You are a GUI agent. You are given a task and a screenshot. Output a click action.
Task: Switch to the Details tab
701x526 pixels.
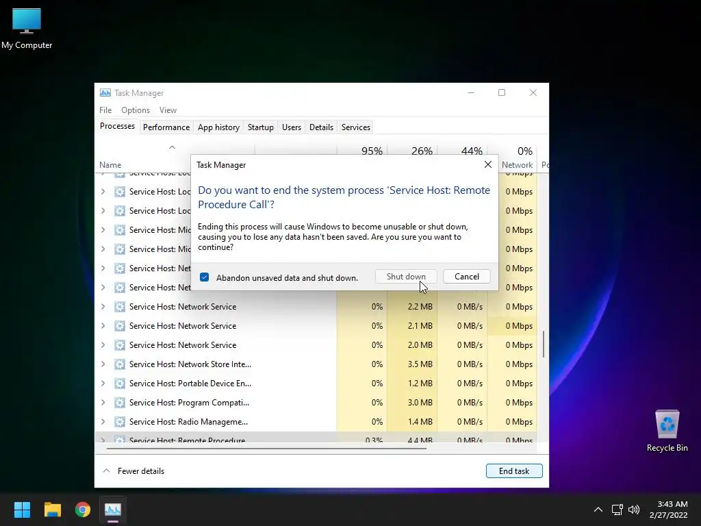pos(322,127)
